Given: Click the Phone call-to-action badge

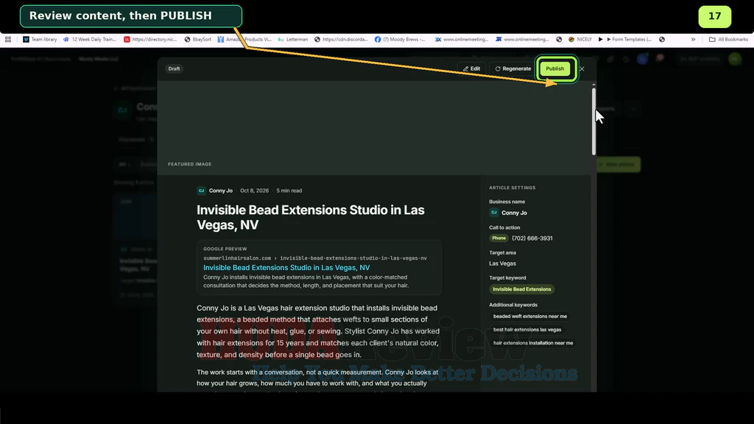Looking at the screenshot, I should pos(498,238).
